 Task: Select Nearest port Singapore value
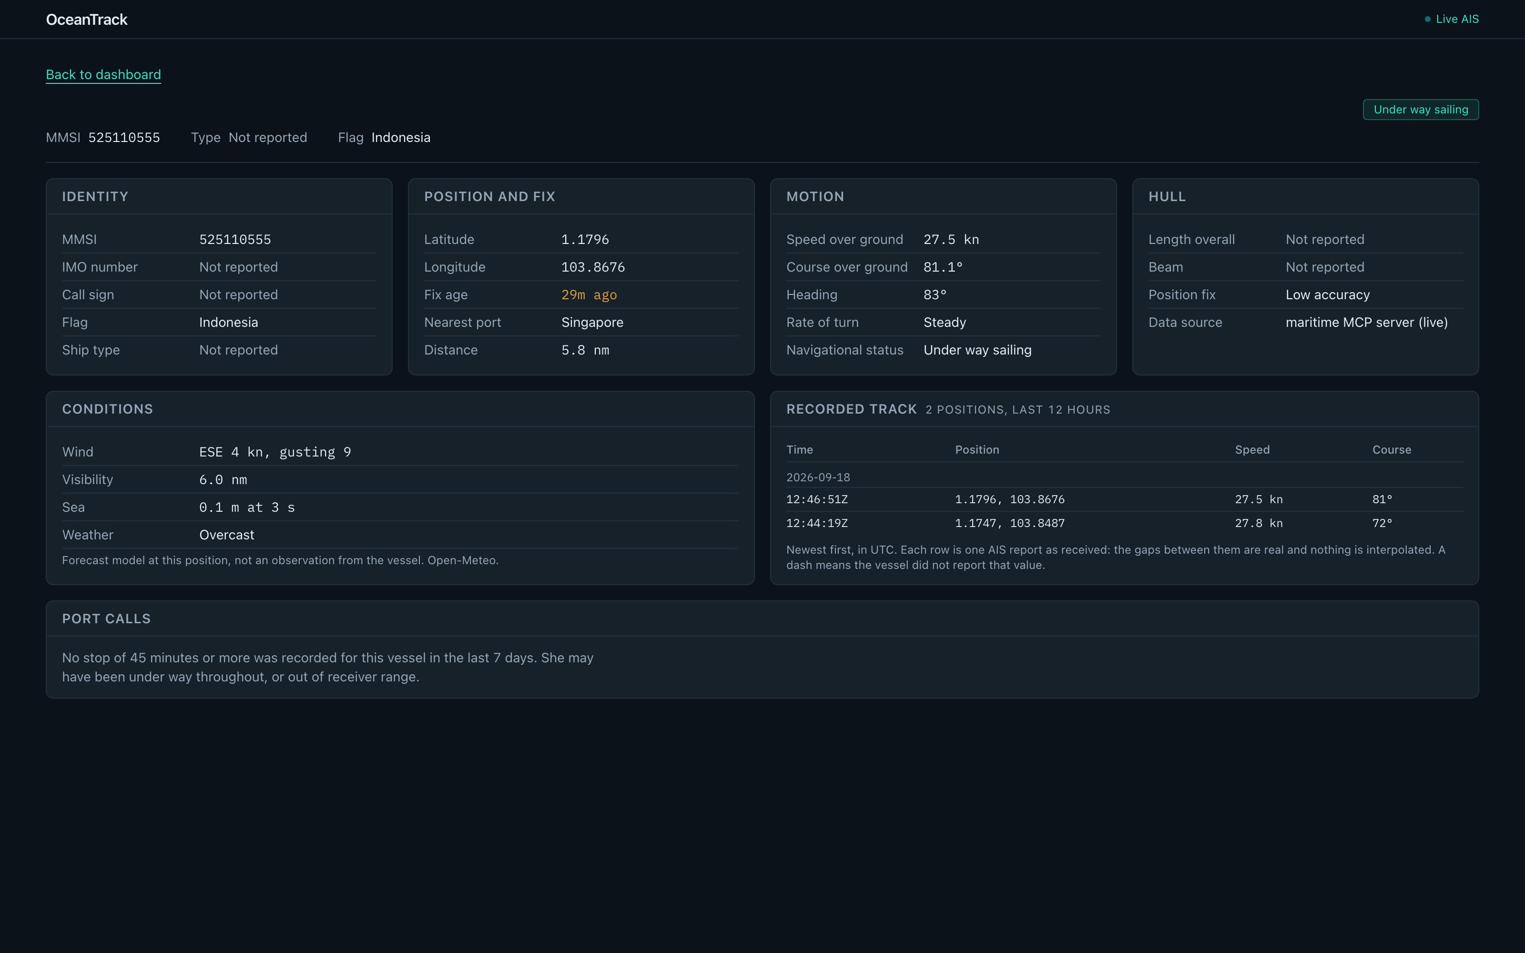tap(592, 323)
